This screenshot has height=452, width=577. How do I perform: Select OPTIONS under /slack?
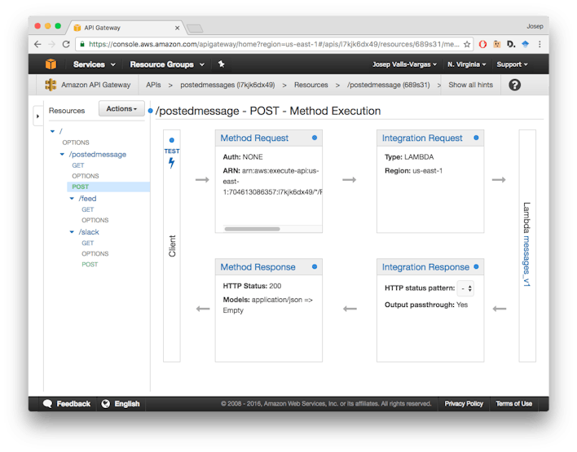click(x=95, y=254)
